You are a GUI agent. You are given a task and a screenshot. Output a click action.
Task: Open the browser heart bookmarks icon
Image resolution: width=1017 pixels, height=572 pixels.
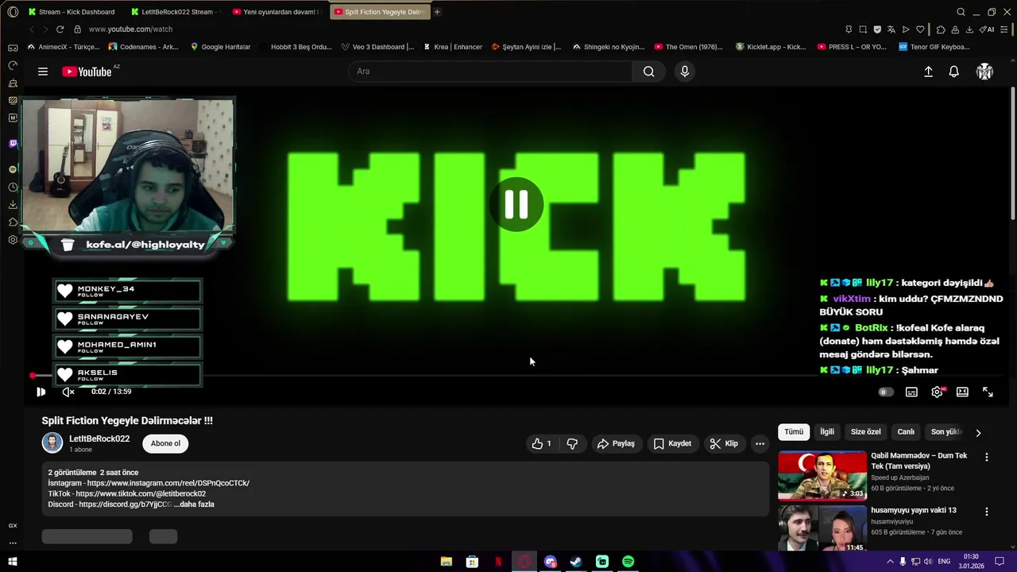920,29
